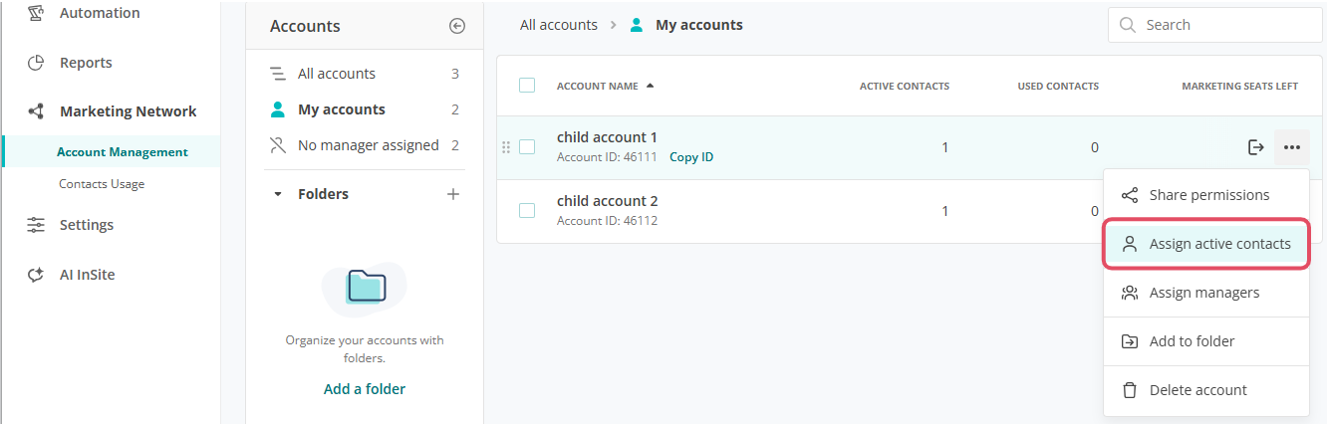The image size is (1327, 424).
Task: Click the Add a folder link
Action: tap(365, 389)
